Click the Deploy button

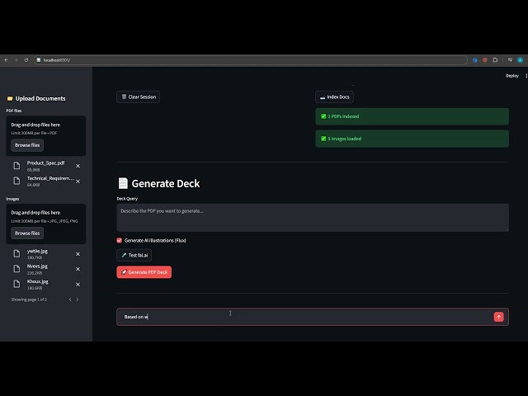tap(511, 76)
